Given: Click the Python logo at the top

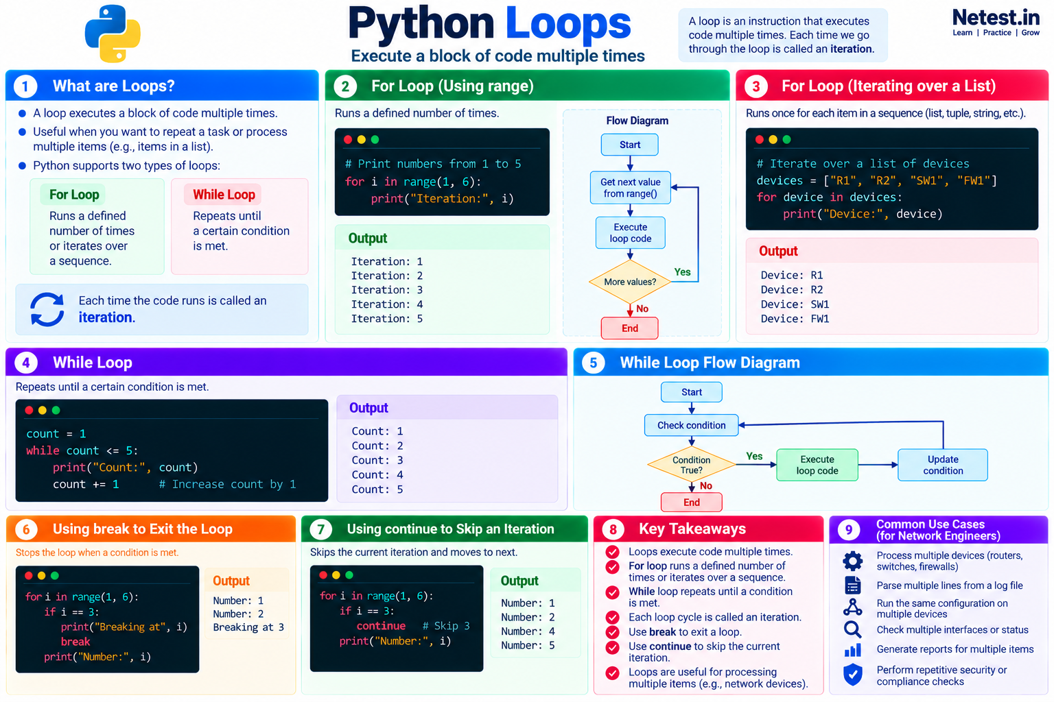Looking at the screenshot, I should coord(113,34).
